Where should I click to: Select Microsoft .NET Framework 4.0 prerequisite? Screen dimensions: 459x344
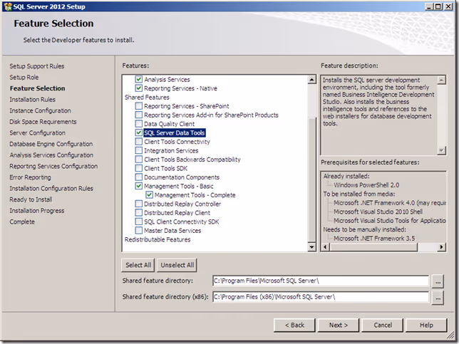pos(390,203)
